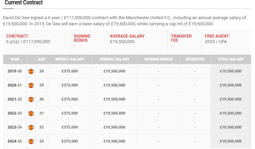Click Manchester United crest in 2023-24 row
The height and width of the screenshot is (149, 255).
(x=31, y=127)
